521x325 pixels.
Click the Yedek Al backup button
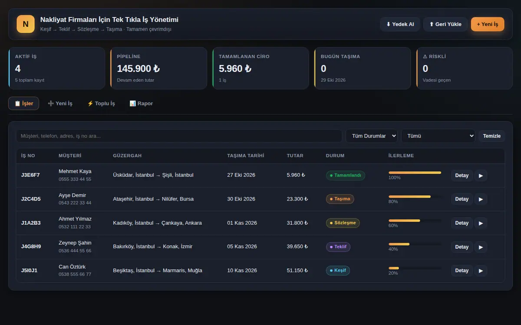click(x=400, y=24)
